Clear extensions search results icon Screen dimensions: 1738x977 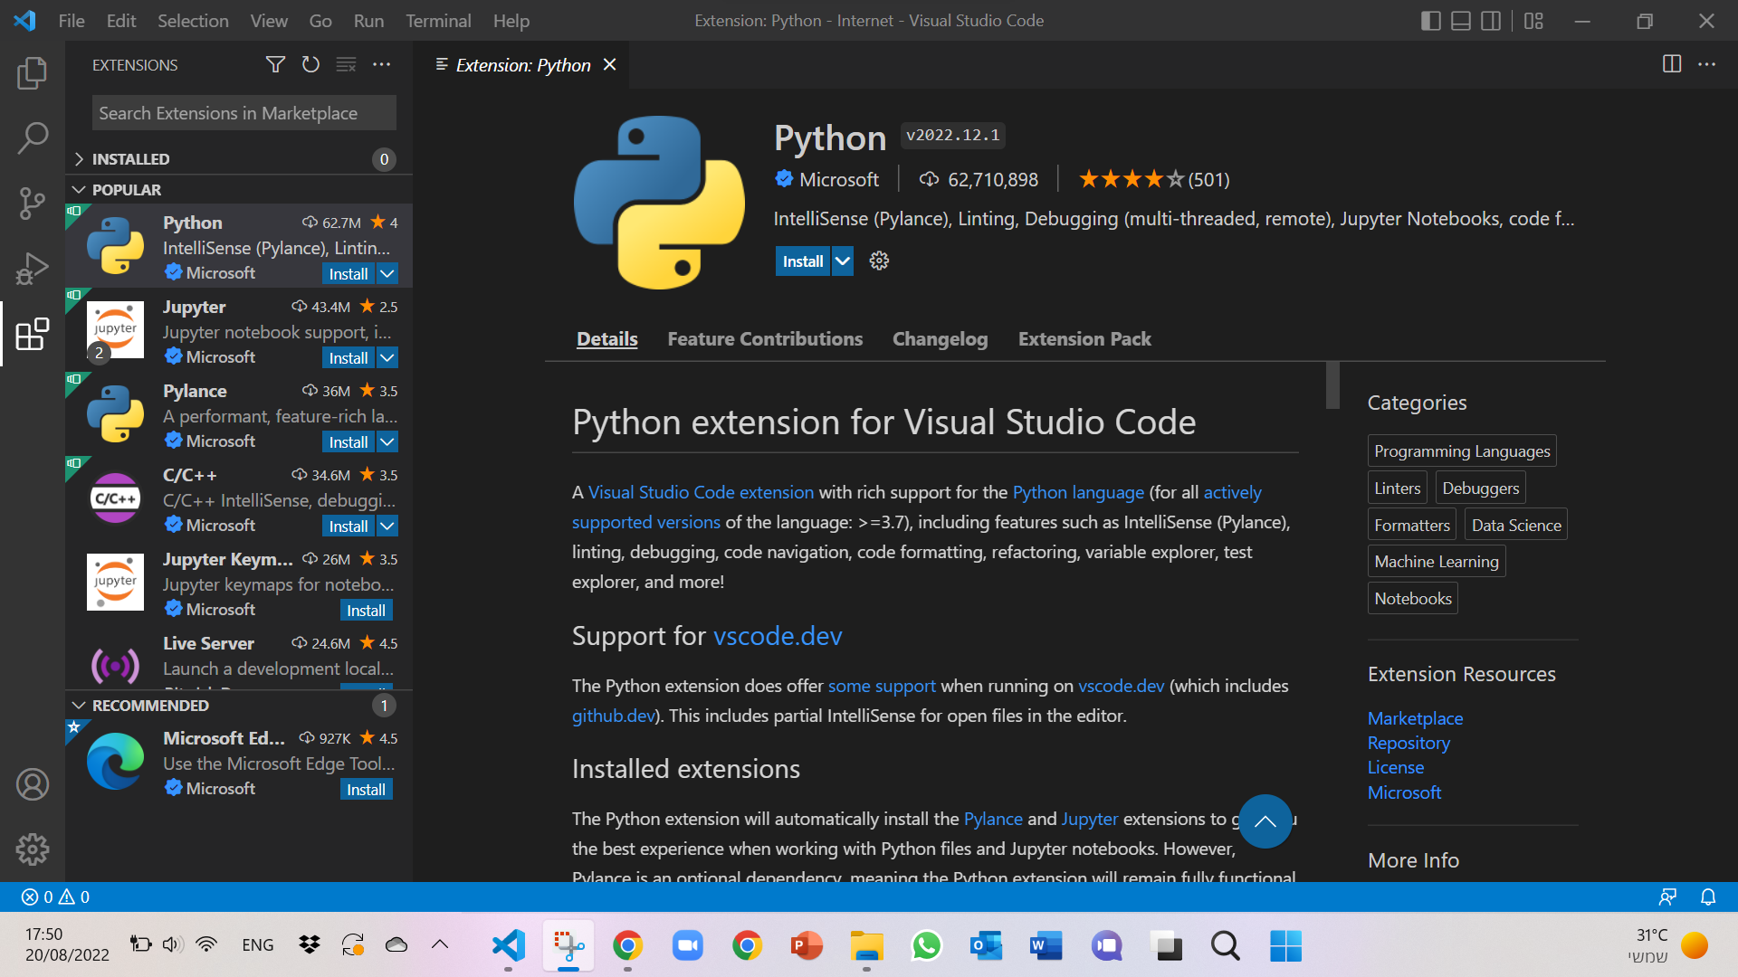click(x=346, y=64)
